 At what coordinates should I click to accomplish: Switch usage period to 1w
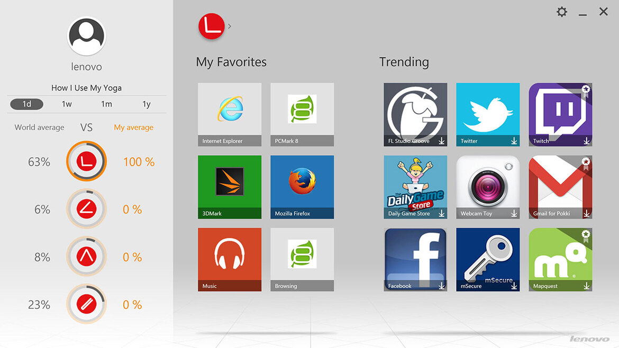[x=67, y=104]
